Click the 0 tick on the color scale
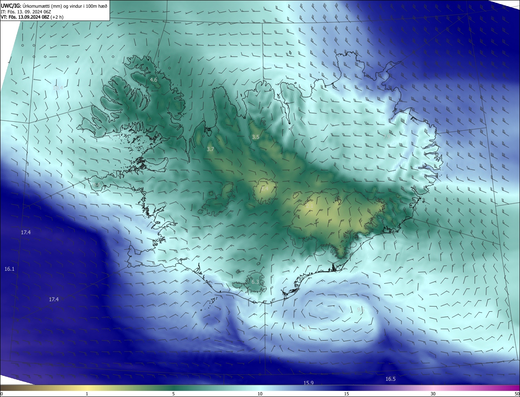Image resolution: width=520 pixels, height=397 pixels. click(1, 394)
